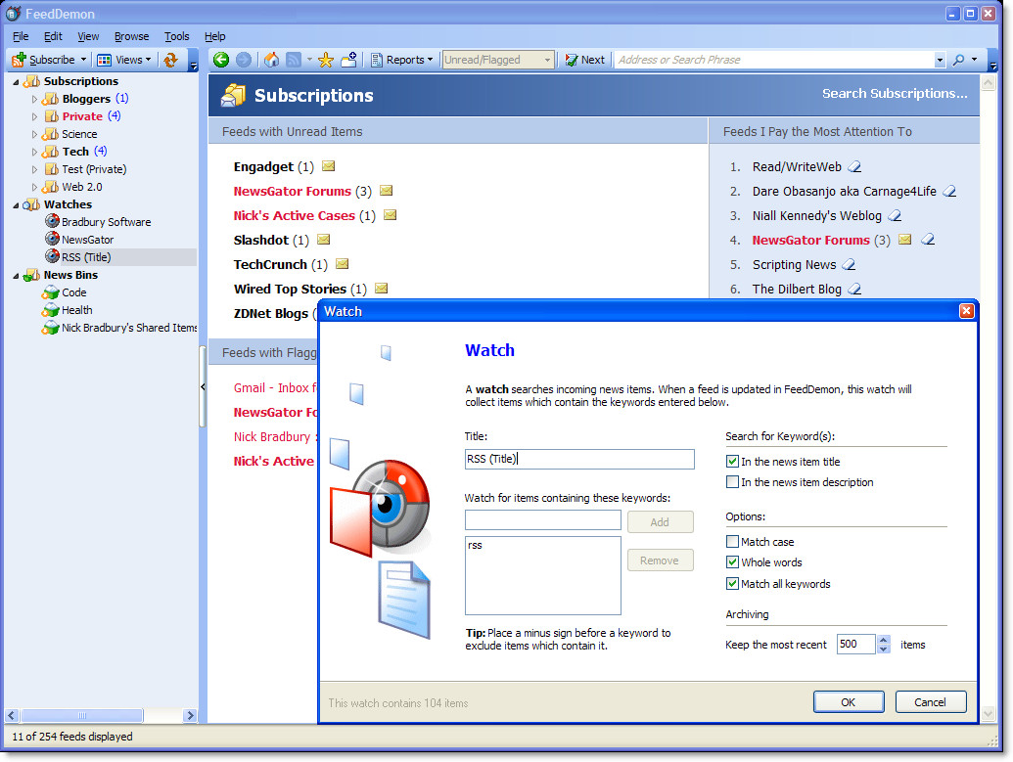Expand the Tech folder
1013x762 pixels.
(35, 152)
